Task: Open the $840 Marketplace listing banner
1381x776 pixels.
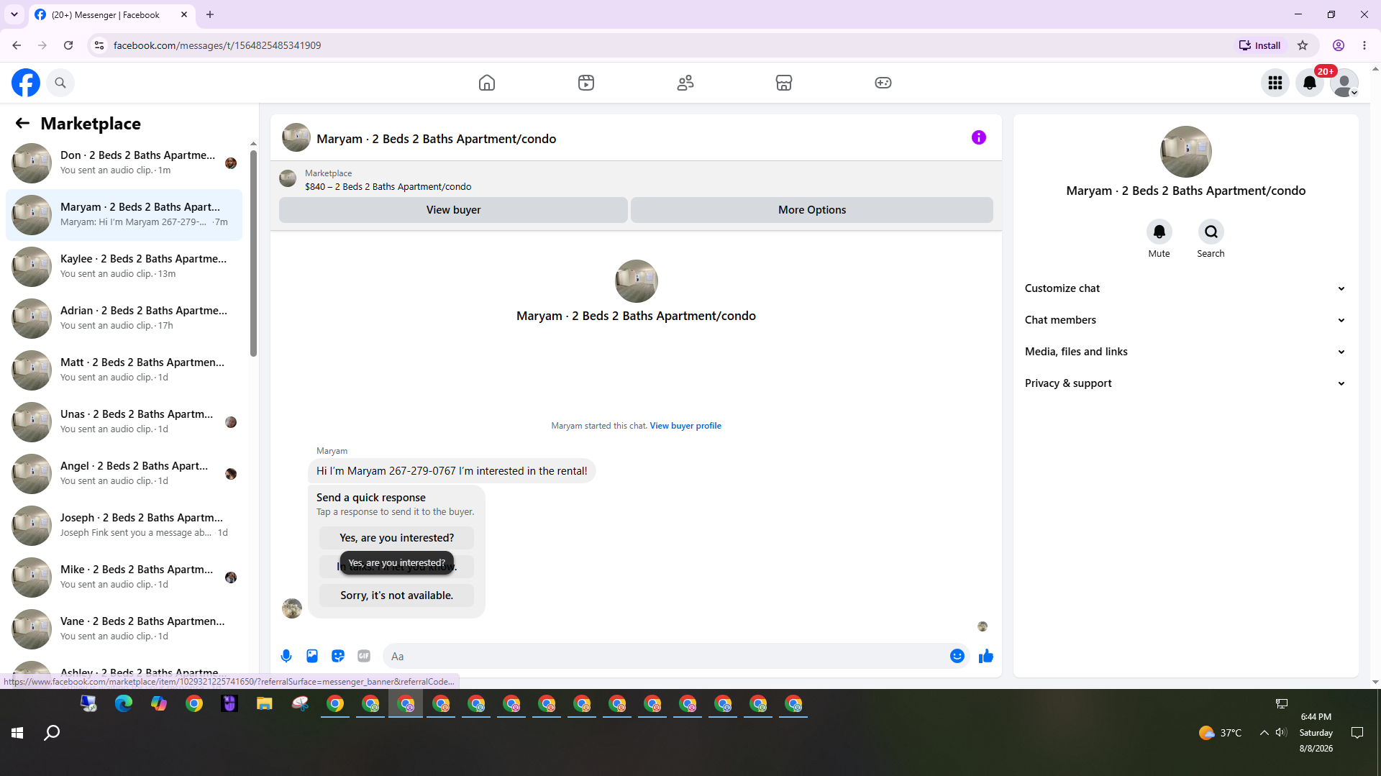Action: (636, 180)
